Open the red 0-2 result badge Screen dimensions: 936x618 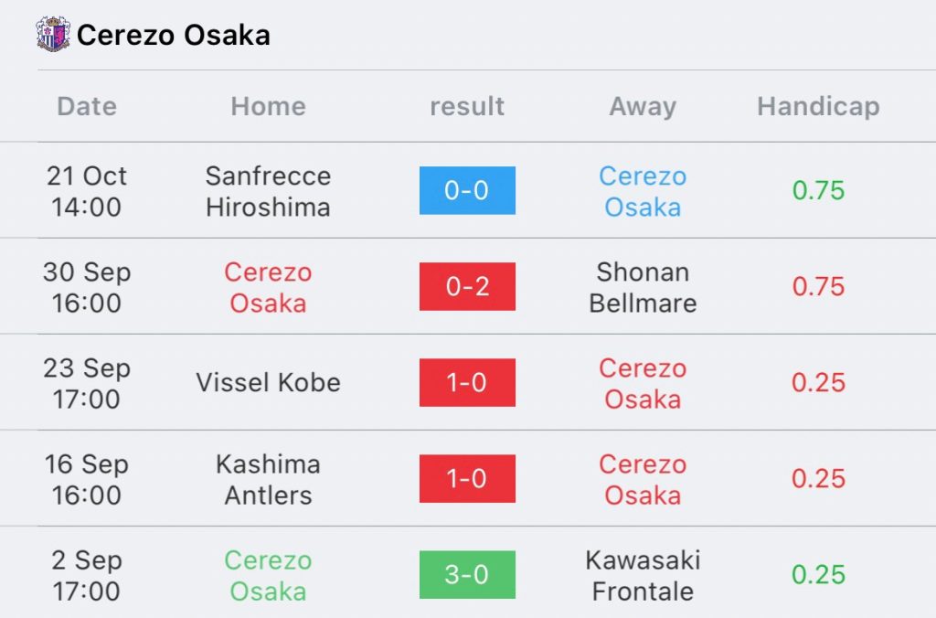pos(467,287)
